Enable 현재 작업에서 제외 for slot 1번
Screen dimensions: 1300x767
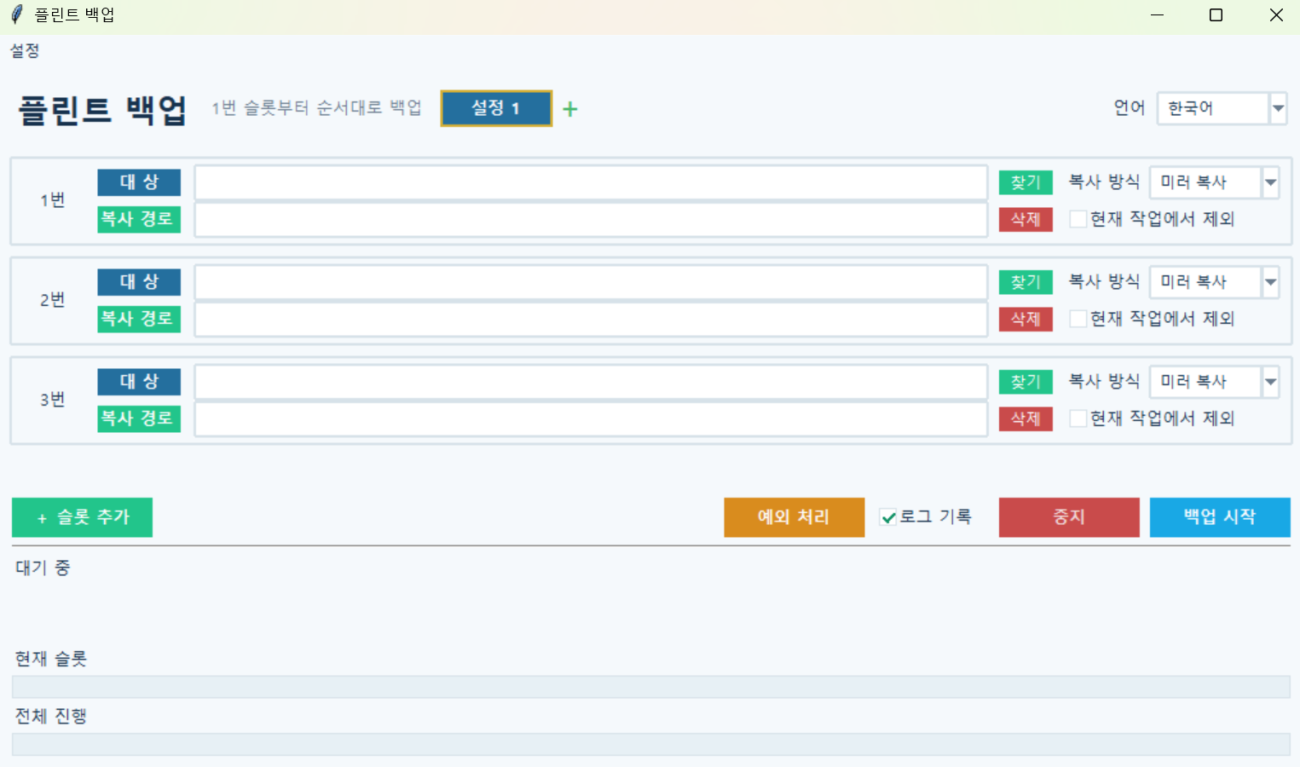tap(1078, 219)
